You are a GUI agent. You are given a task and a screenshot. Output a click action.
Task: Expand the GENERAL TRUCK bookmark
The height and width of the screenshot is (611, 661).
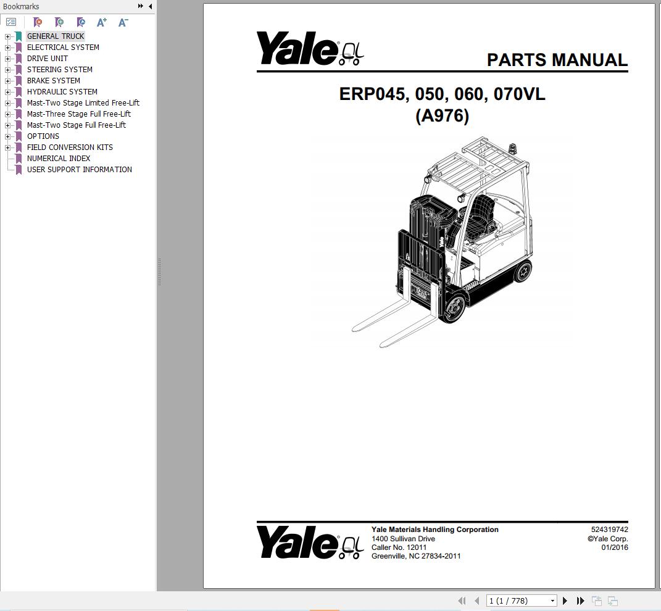click(6, 36)
